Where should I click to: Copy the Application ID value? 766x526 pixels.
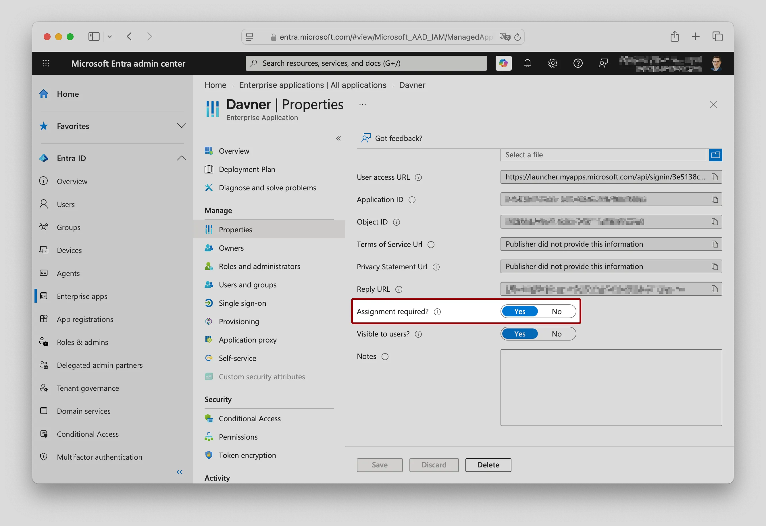(x=715, y=199)
